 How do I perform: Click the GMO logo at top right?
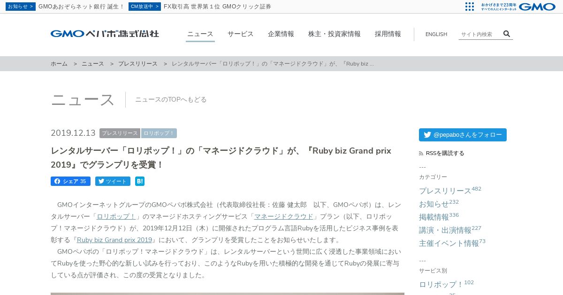click(x=537, y=7)
